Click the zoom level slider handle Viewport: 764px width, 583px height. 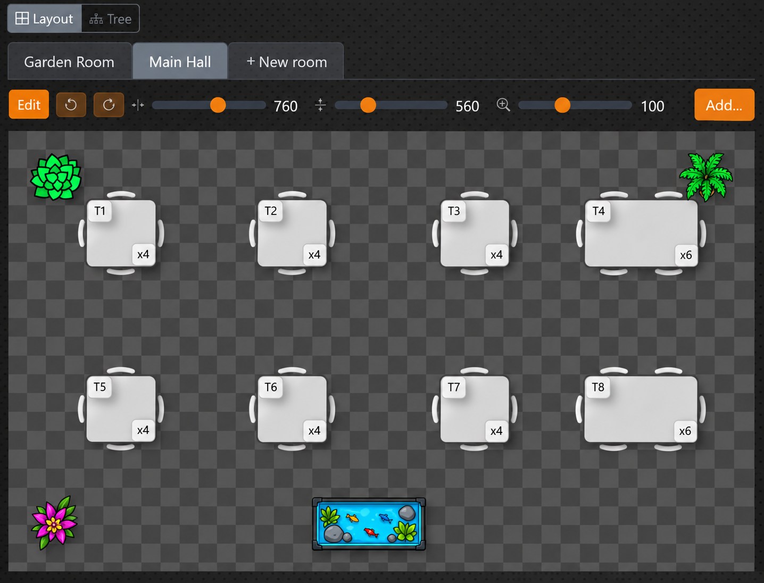(x=562, y=105)
